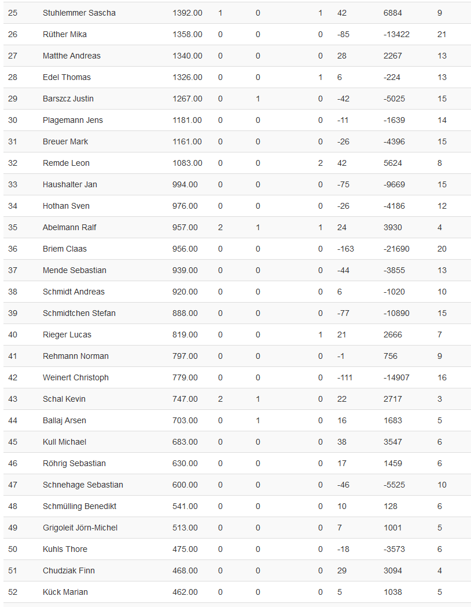Screen dimensions: 471x607
Task: Select Schmidtchen Stefan in the list
Action: 79,313
